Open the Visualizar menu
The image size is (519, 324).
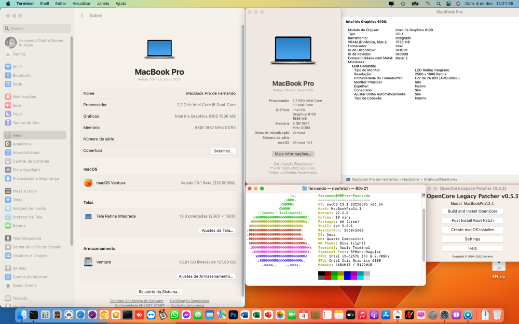point(81,4)
